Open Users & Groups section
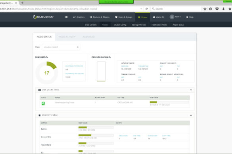 click(x=124, y=17)
